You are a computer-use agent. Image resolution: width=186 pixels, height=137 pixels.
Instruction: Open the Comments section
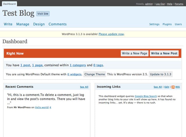[x=58, y=24]
